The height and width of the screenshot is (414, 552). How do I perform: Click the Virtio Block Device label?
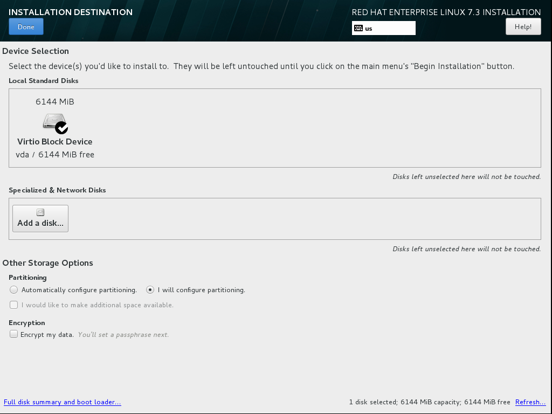(55, 142)
